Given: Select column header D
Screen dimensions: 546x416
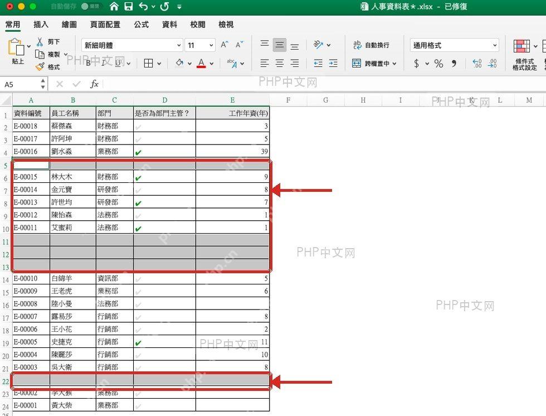Looking at the screenshot, I should click(165, 100).
